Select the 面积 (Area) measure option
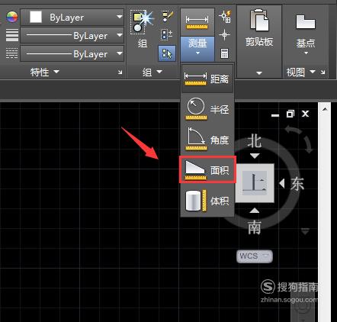337x322 pixels. point(207,169)
